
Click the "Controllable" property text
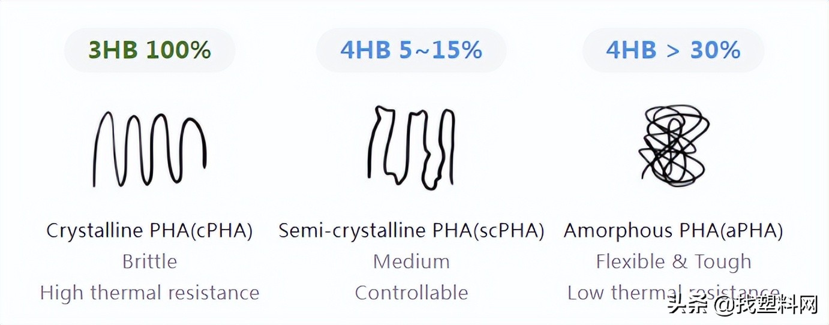[x=411, y=293]
